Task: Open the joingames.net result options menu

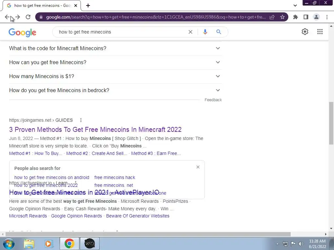Action: coord(81,120)
